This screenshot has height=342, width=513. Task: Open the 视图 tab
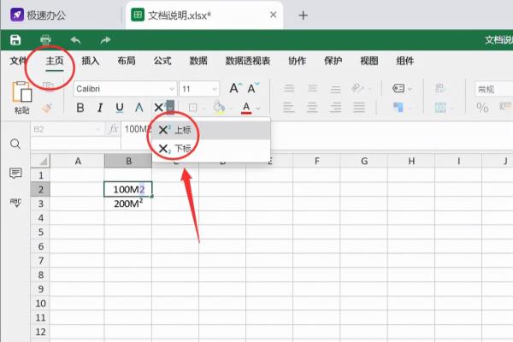(369, 61)
